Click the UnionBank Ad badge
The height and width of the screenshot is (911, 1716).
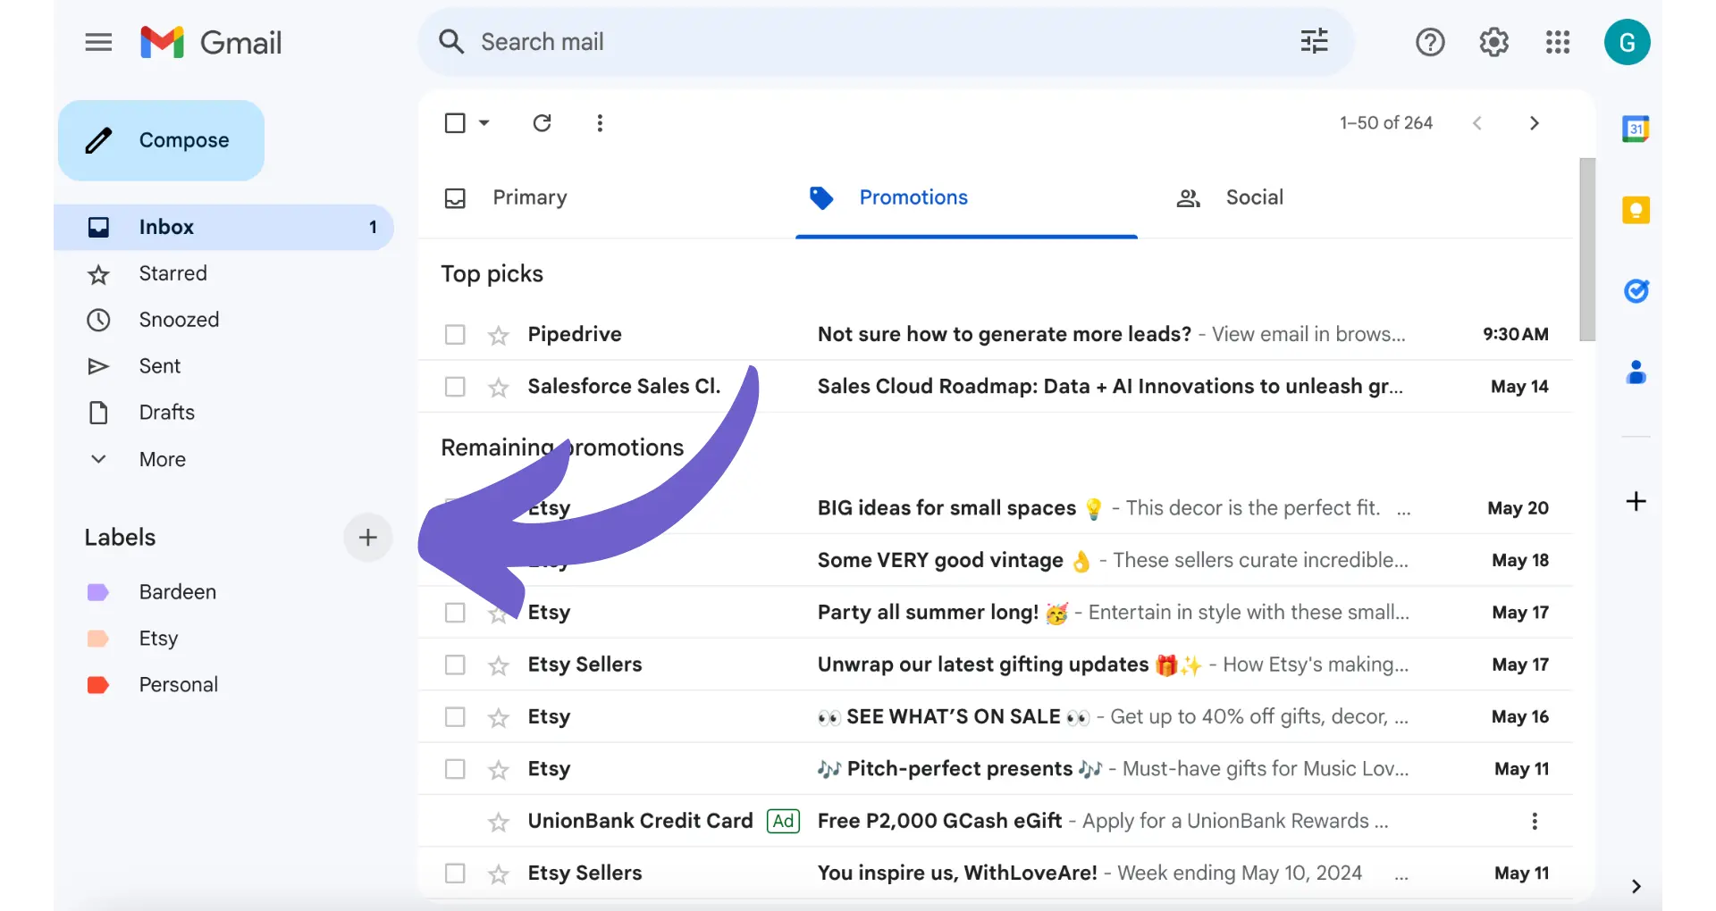click(x=783, y=821)
